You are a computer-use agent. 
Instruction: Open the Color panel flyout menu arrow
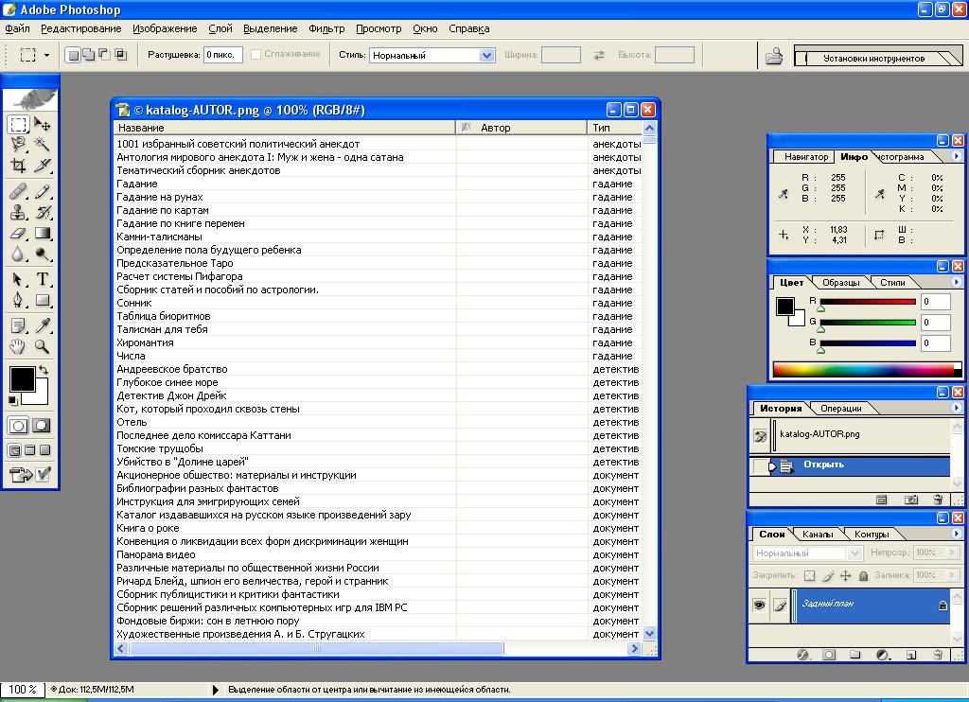956,282
